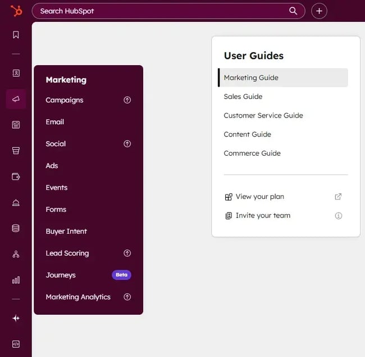Open the Reporting bar chart icon
This screenshot has height=357, width=365.
(16, 280)
